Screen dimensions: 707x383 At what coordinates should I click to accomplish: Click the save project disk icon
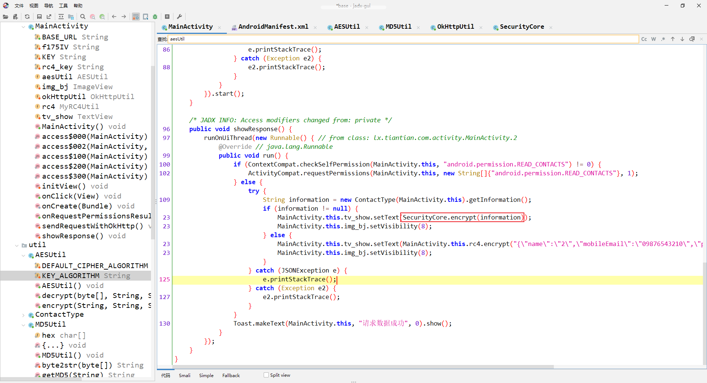(39, 17)
